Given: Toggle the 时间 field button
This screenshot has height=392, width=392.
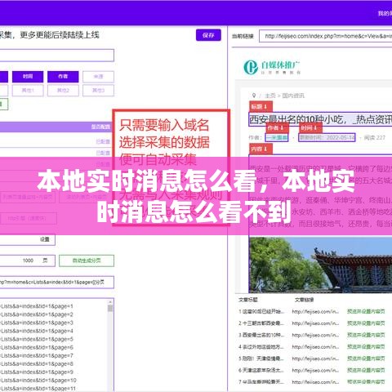Looking at the screenshot, I should tap(28, 77).
